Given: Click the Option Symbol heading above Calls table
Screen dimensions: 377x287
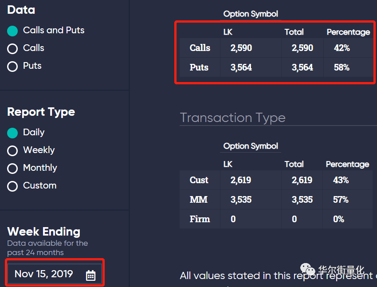Looking at the screenshot, I should [x=251, y=14].
